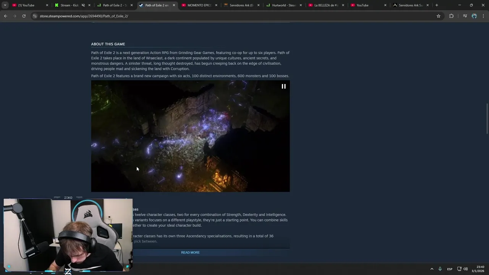The height and width of the screenshot is (275, 489).
Task: Bookmark this page with the star icon
Action: [x=439, y=16]
